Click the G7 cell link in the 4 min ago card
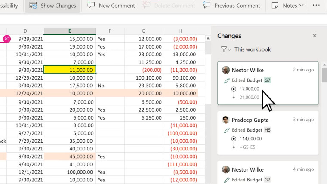This screenshot has width=327, height=184. 267,180
